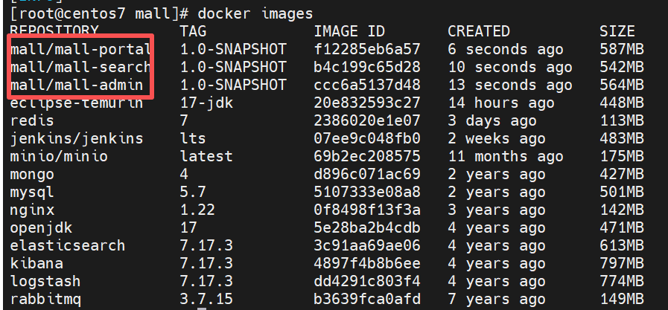Select image ID 4897f4b8b6ee
Image resolution: width=668 pixels, height=310 pixels.
tap(367, 264)
